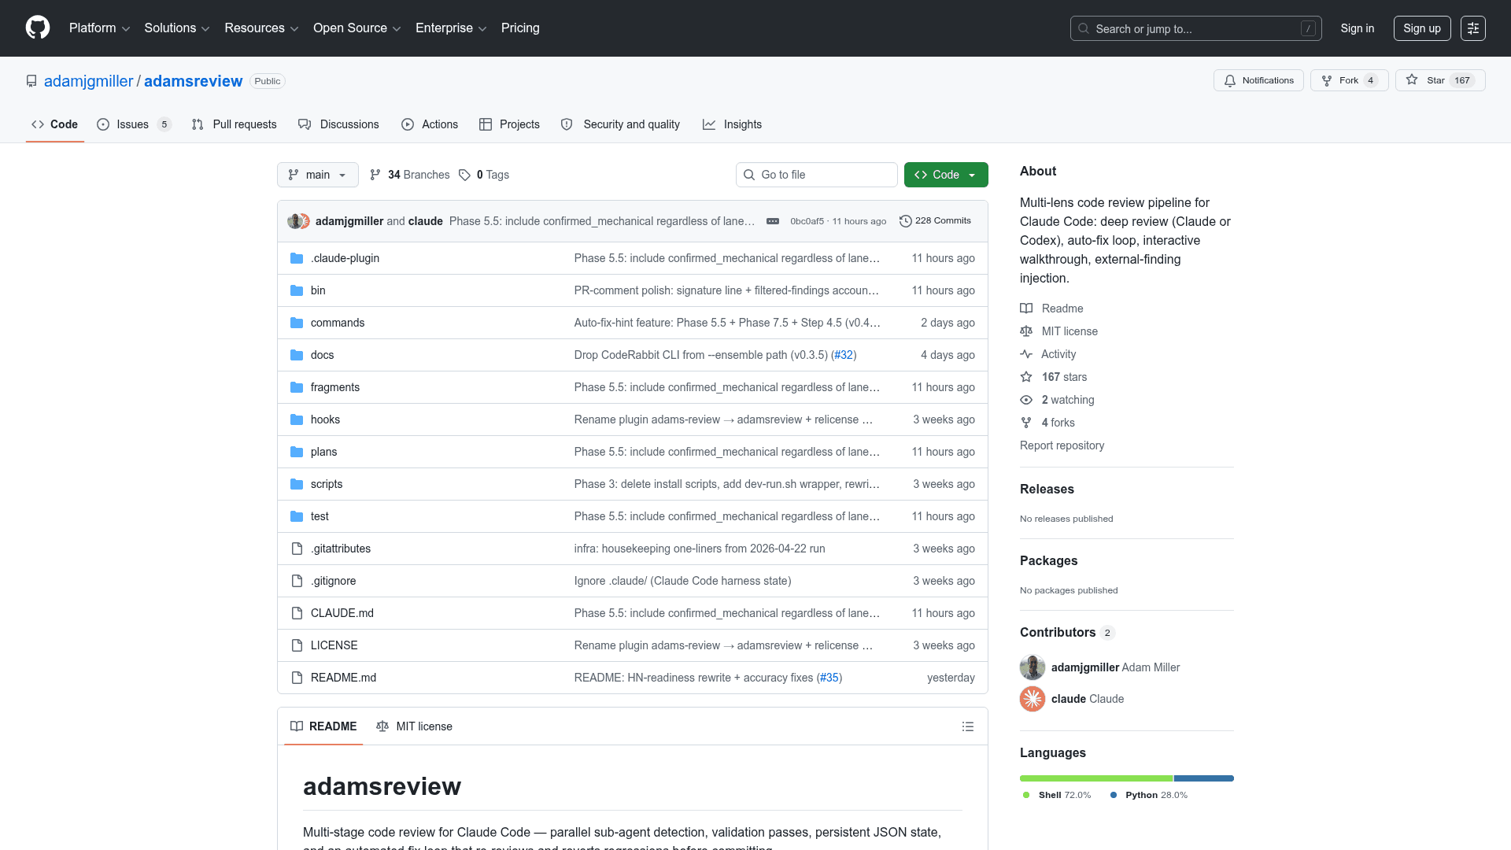
Task: Star the adamsreview repository
Action: pos(1439,80)
